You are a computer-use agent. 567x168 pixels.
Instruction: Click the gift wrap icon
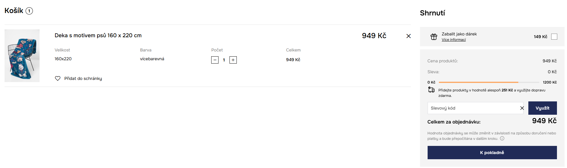[434, 37]
